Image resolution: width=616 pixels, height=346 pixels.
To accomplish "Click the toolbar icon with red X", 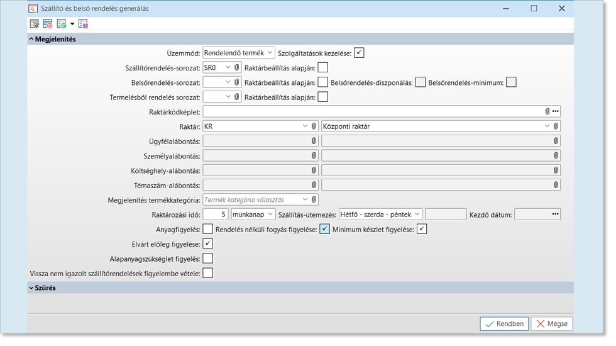I will (x=48, y=24).
